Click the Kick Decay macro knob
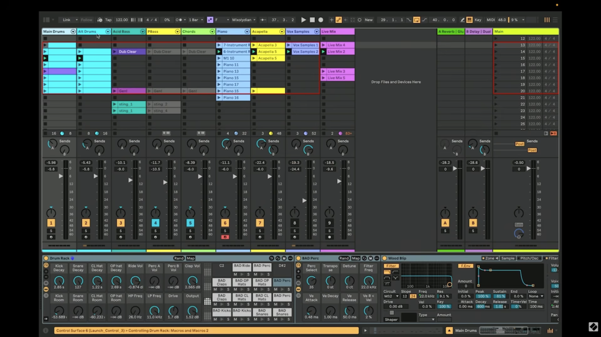This screenshot has height=337, width=601. tap(58, 281)
